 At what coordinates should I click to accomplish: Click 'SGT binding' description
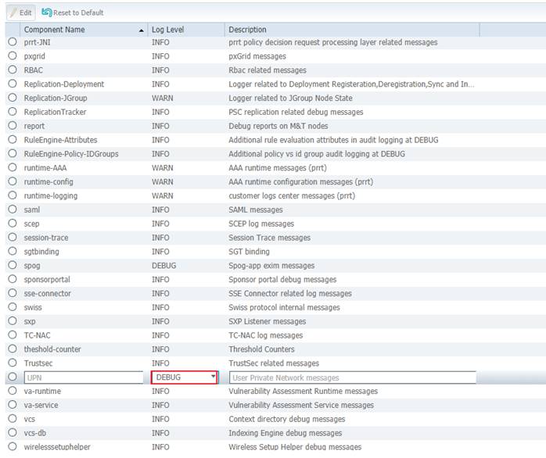pos(249,252)
